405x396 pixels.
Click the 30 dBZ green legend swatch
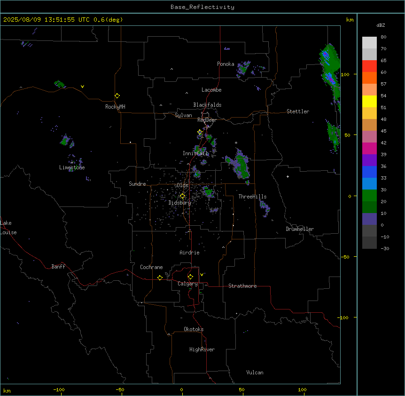[x=369, y=196]
